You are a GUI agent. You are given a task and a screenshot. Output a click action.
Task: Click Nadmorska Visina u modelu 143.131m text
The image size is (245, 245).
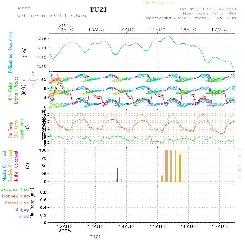click(191, 18)
